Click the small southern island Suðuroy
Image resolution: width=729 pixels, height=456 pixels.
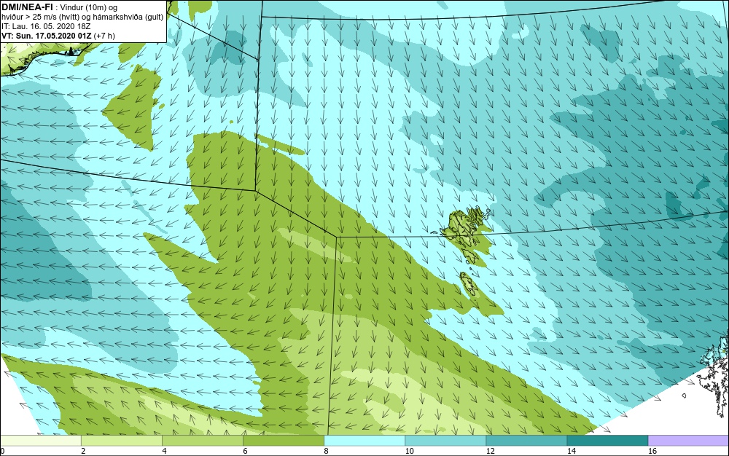(x=469, y=284)
